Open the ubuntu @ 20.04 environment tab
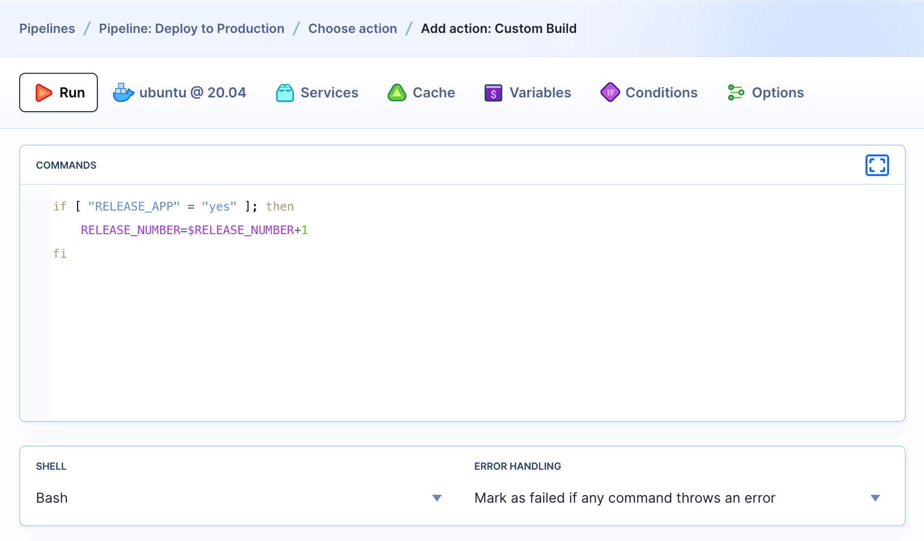 click(x=192, y=92)
